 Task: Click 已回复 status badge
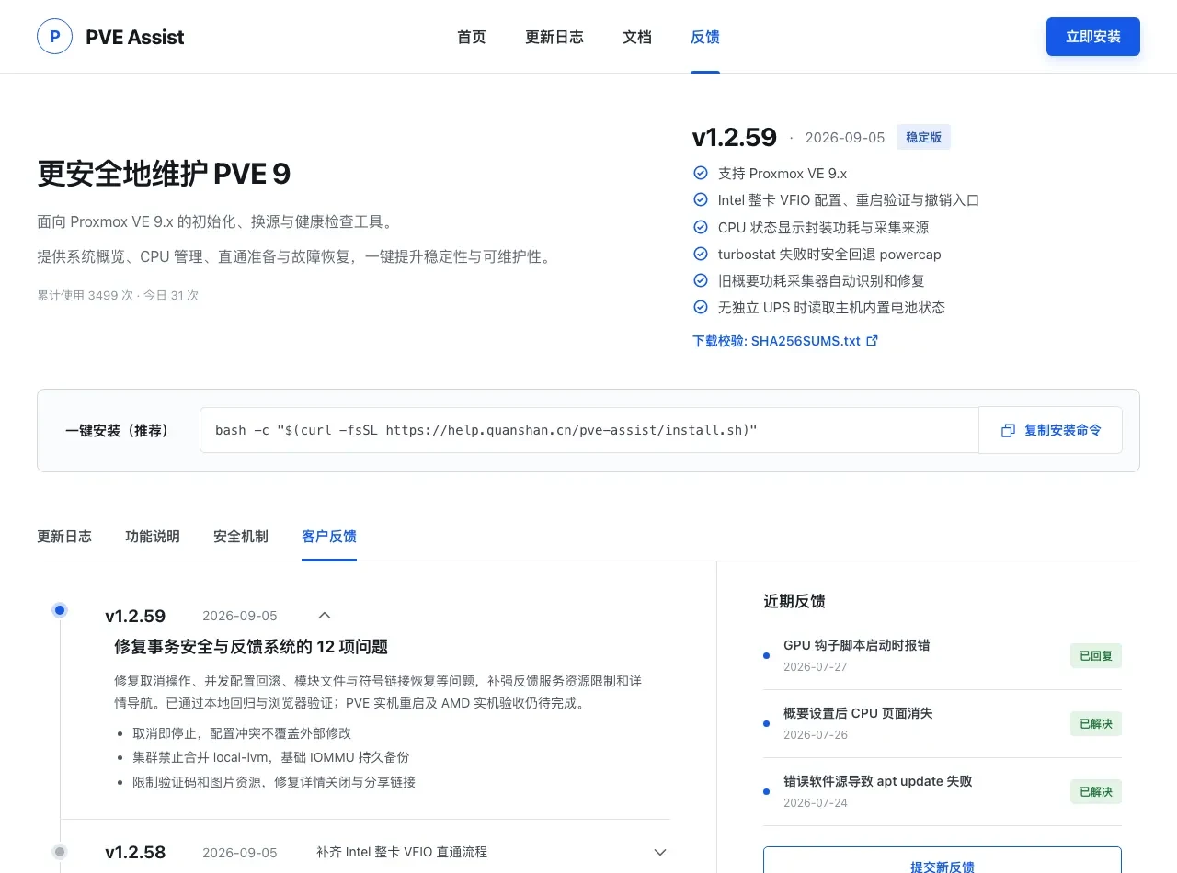pos(1096,656)
